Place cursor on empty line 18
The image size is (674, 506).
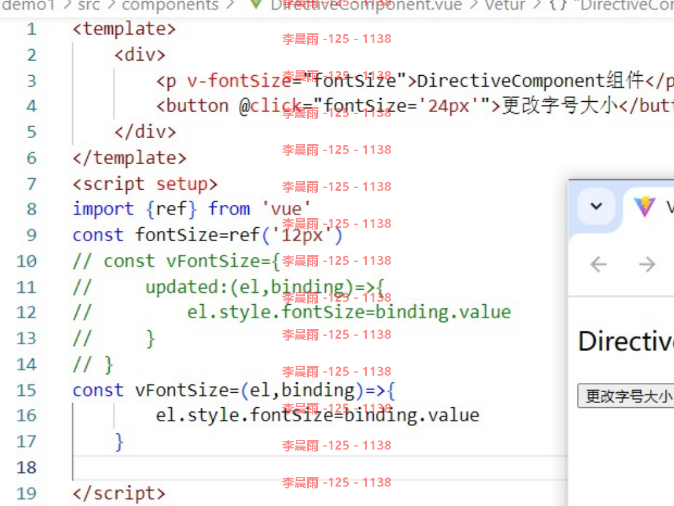tap(320, 468)
